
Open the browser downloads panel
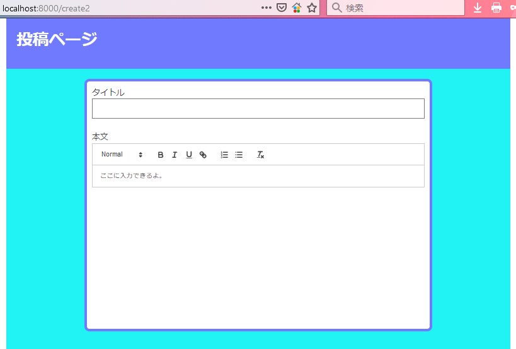478,8
